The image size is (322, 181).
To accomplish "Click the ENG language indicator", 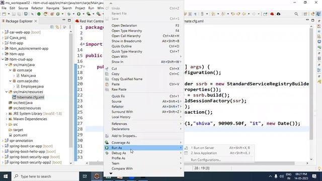I will 288,174.
